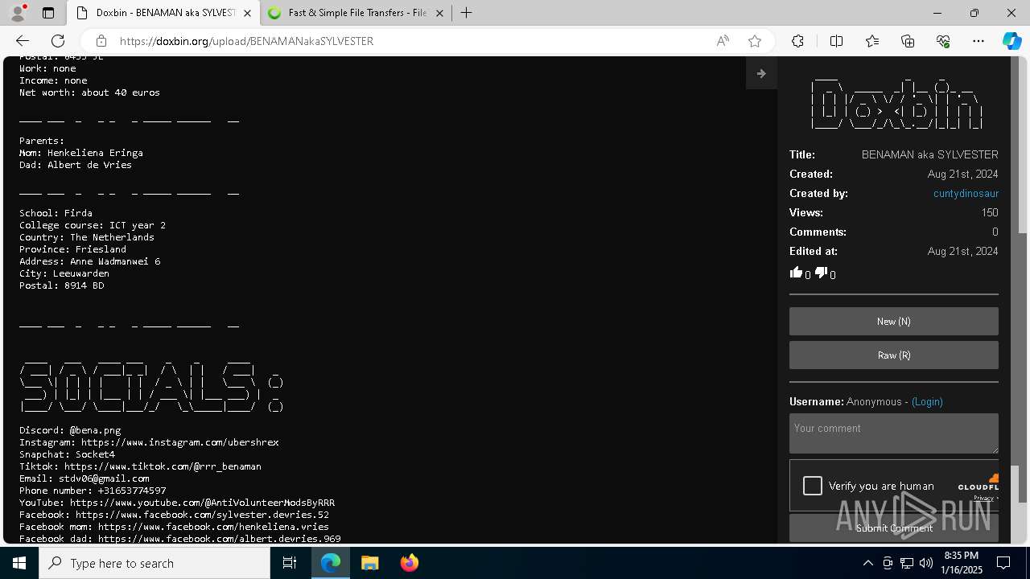The width and height of the screenshot is (1030, 579).
Task: Open the volume tray icon
Action: pyautogui.click(x=926, y=563)
